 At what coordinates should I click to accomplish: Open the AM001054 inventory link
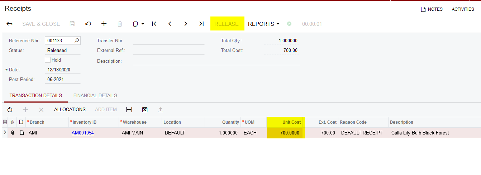[83, 133]
